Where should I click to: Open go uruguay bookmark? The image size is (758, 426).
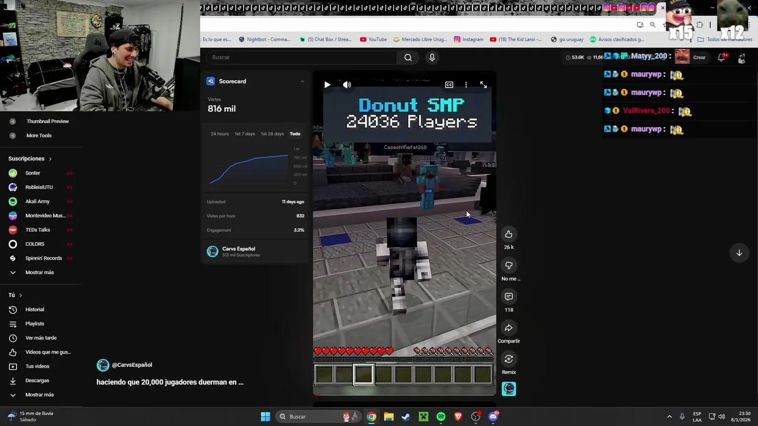click(567, 40)
